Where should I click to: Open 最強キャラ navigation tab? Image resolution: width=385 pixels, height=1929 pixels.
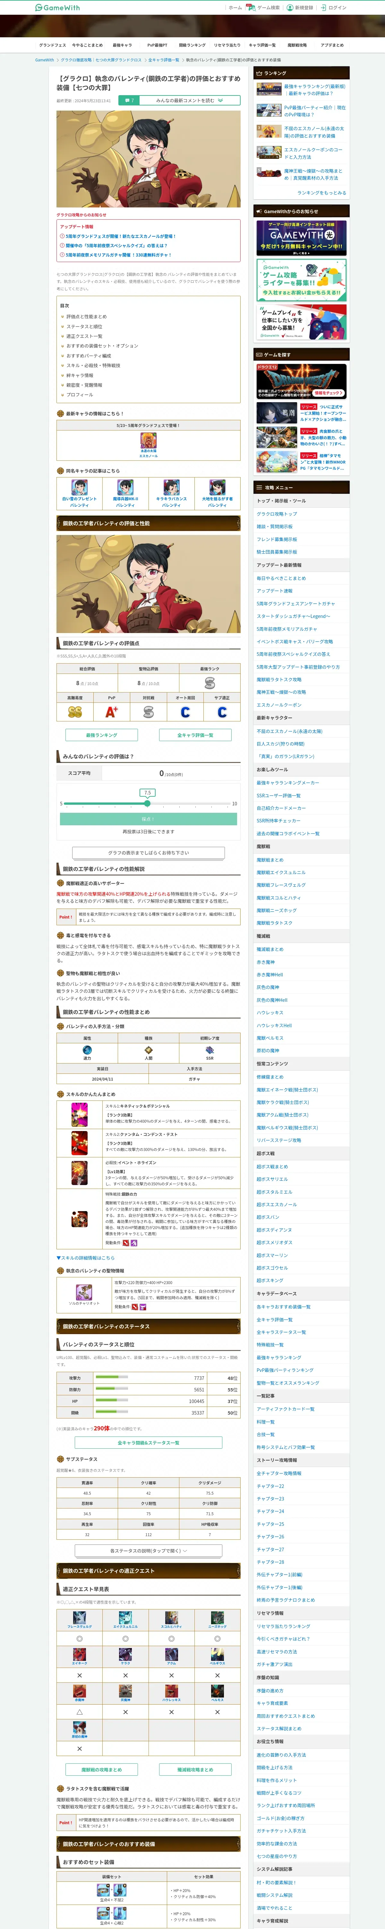(x=122, y=45)
